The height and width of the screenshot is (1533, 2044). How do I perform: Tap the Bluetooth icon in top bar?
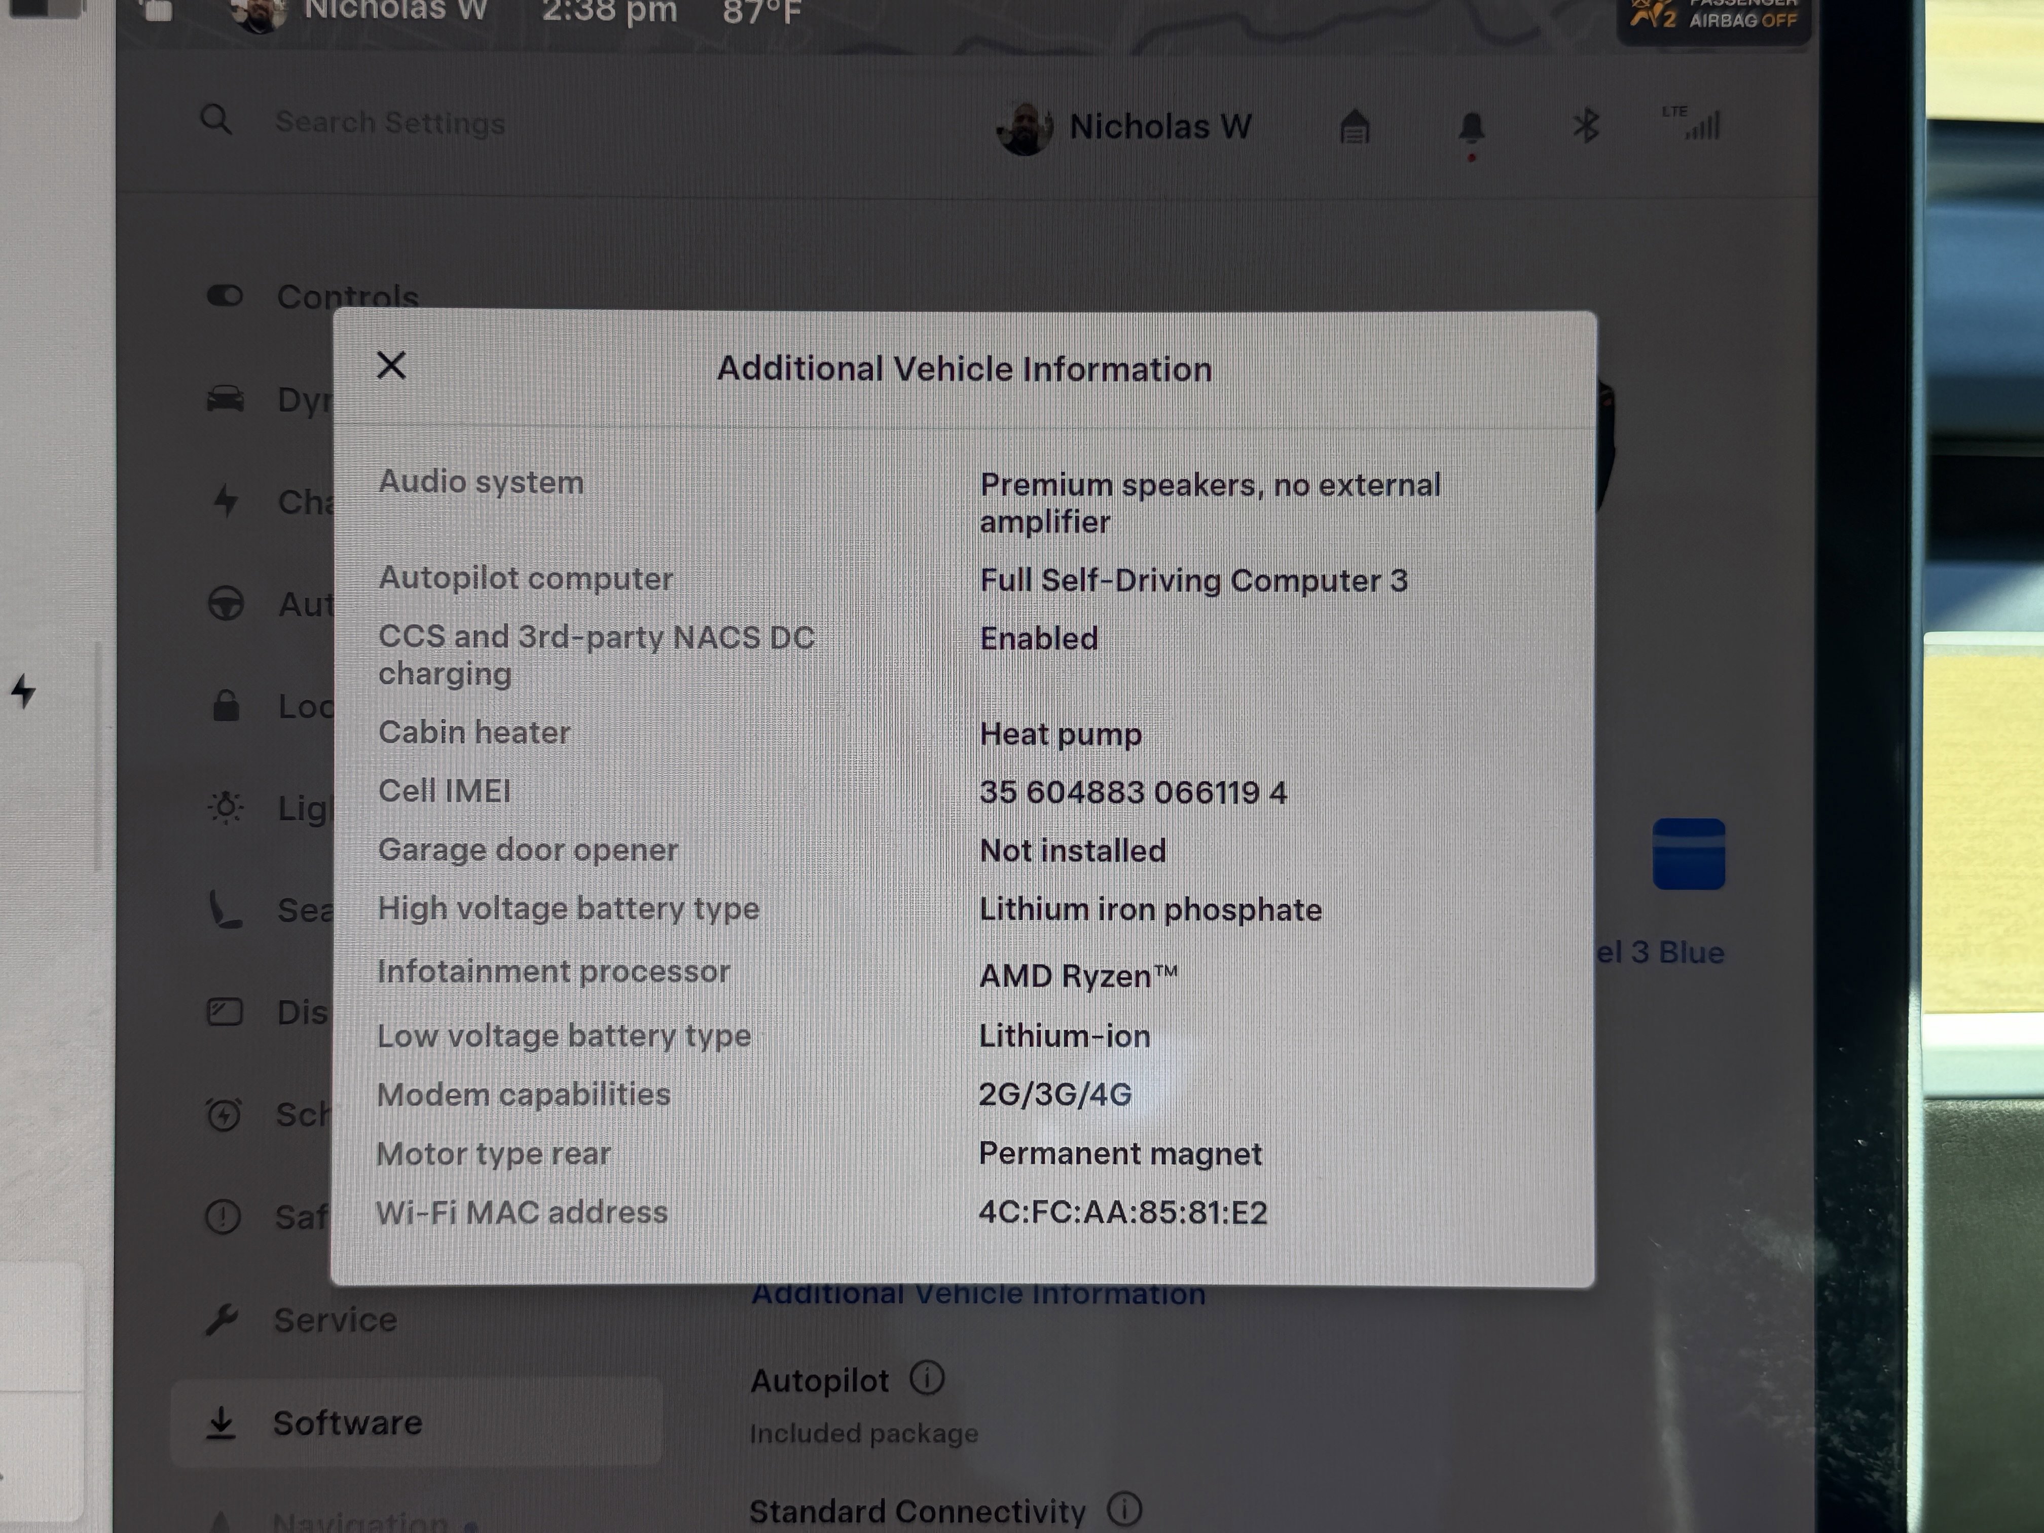1587,126
